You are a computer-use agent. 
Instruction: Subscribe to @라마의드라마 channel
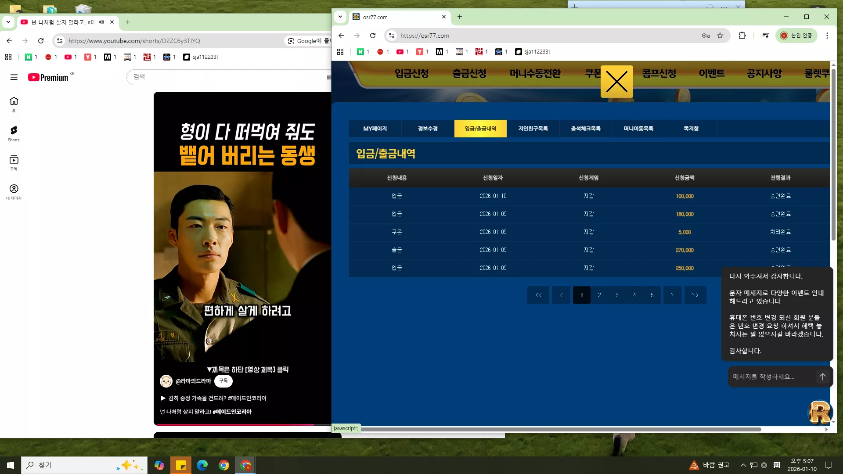pos(223,381)
